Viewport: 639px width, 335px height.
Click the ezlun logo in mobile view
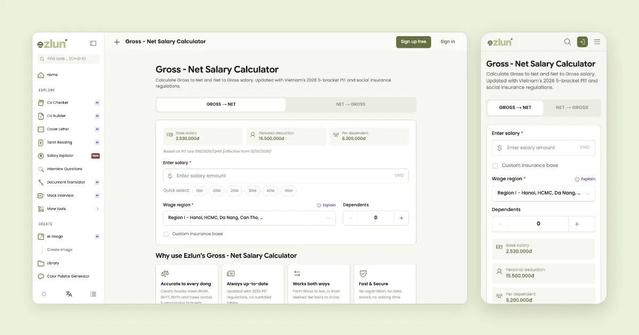500,42
